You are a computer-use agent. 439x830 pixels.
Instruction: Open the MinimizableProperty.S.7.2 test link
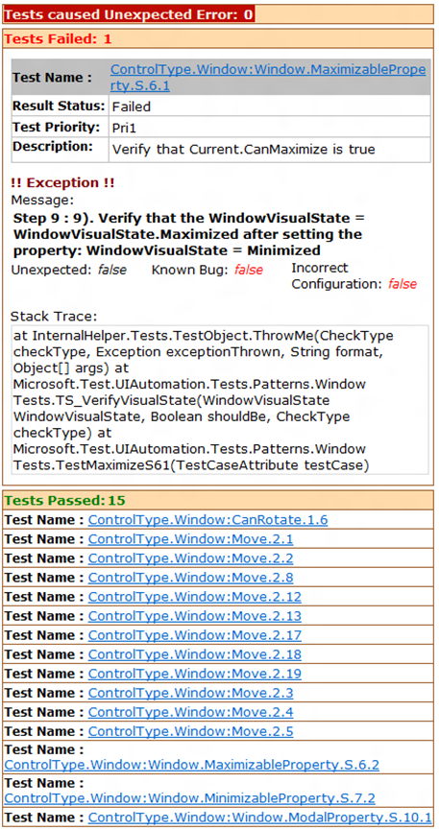pos(190,797)
